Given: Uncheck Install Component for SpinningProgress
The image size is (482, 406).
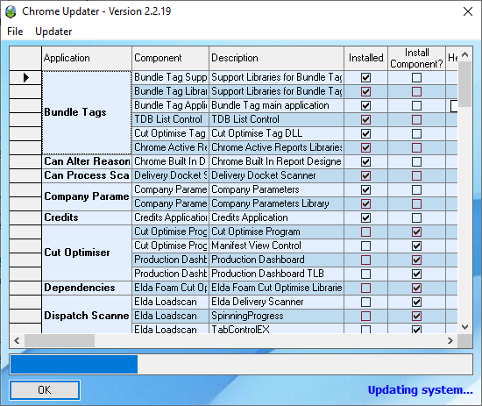Looking at the screenshot, I should [x=416, y=317].
